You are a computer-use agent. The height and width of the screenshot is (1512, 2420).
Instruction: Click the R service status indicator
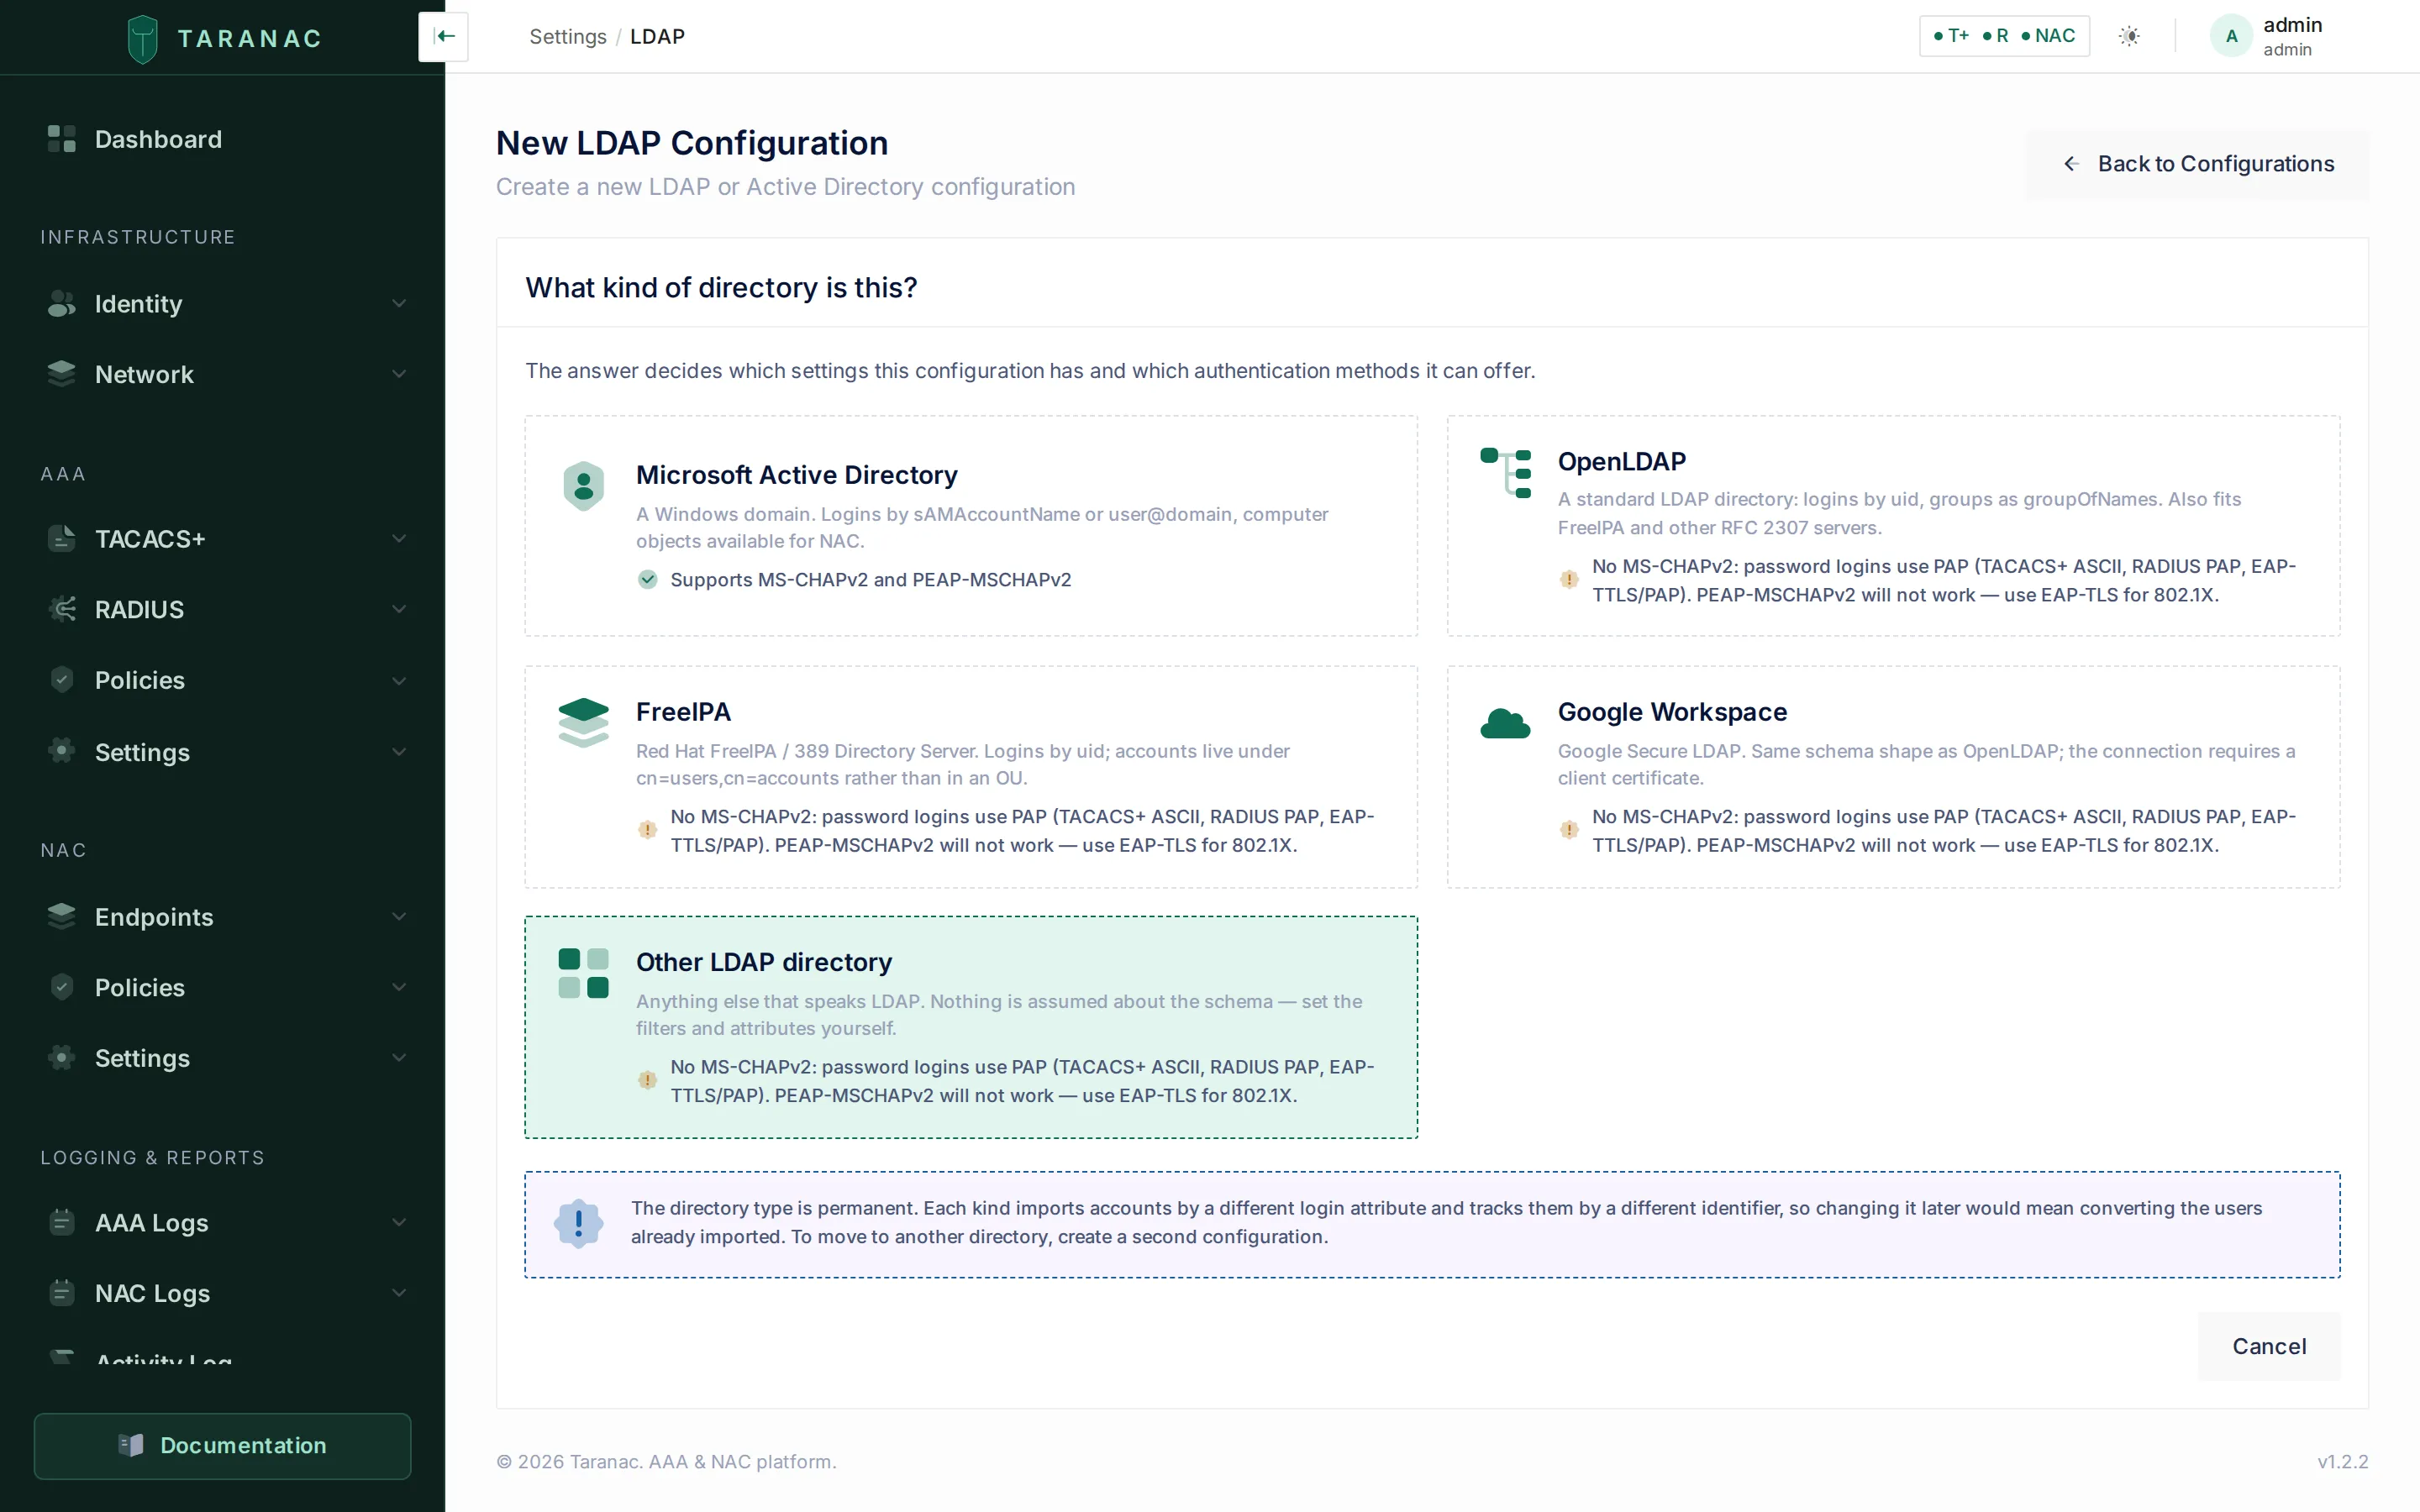point(1995,36)
